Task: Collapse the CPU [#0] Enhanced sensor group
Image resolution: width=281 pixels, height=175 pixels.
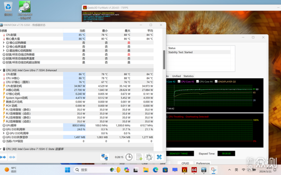Action: (1, 70)
